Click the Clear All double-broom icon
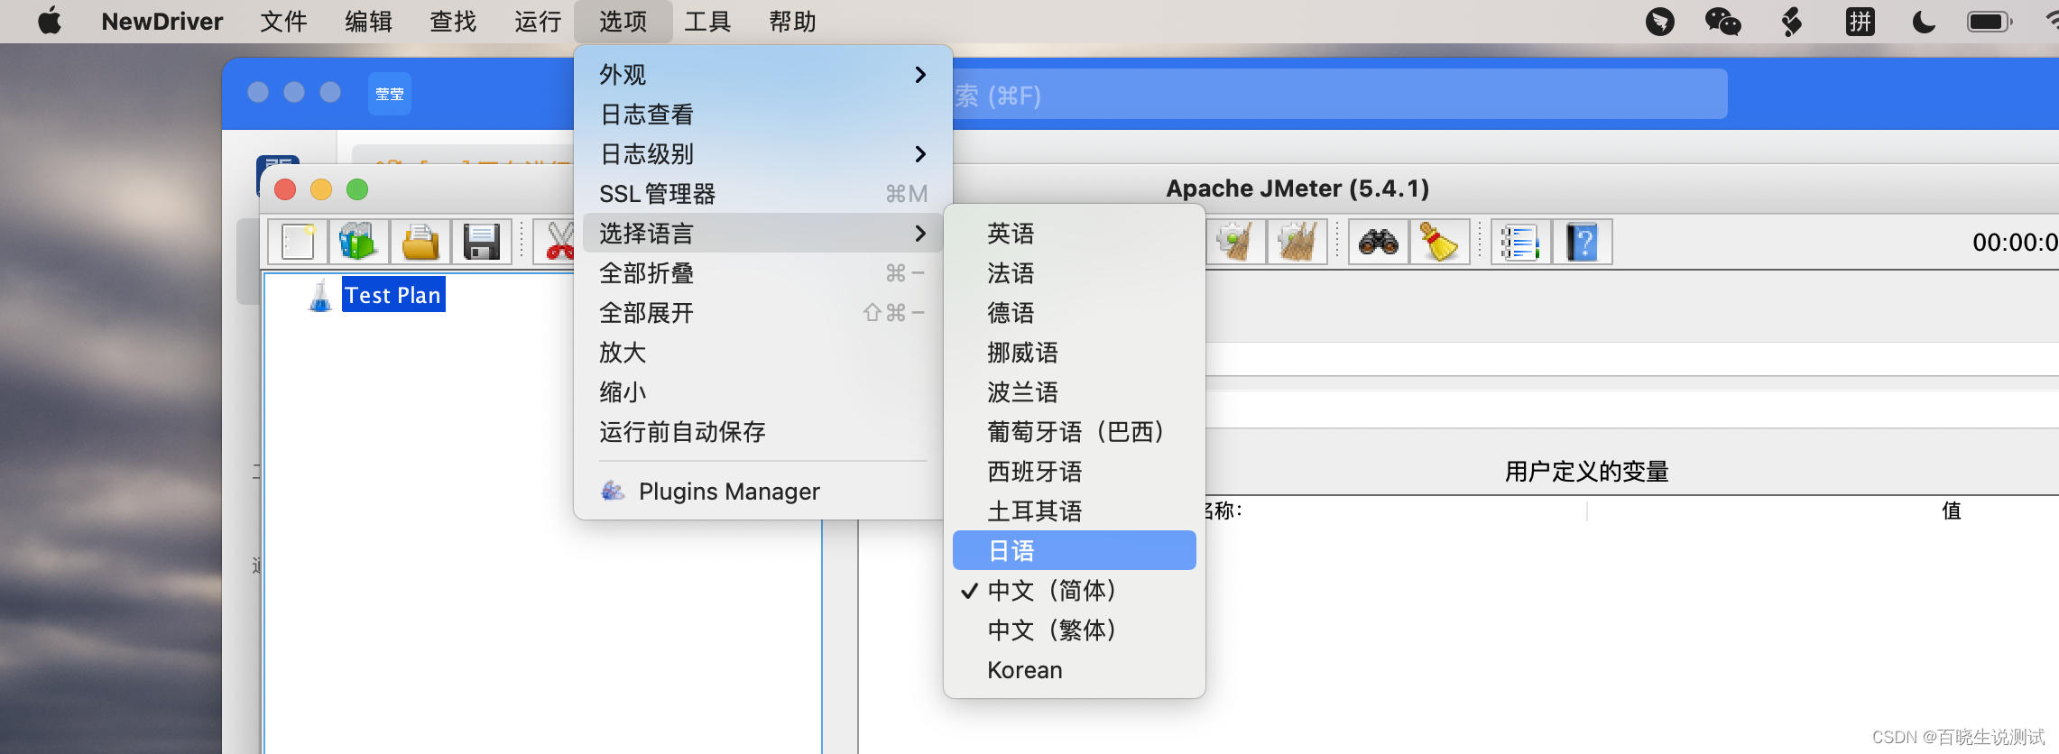Image resolution: width=2059 pixels, height=754 pixels. tap(1297, 242)
